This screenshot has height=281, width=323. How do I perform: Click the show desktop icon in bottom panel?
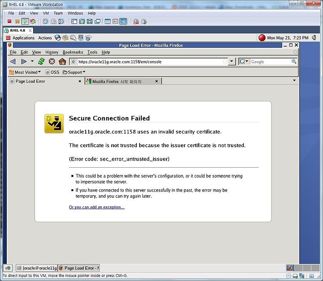click(8, 268)
